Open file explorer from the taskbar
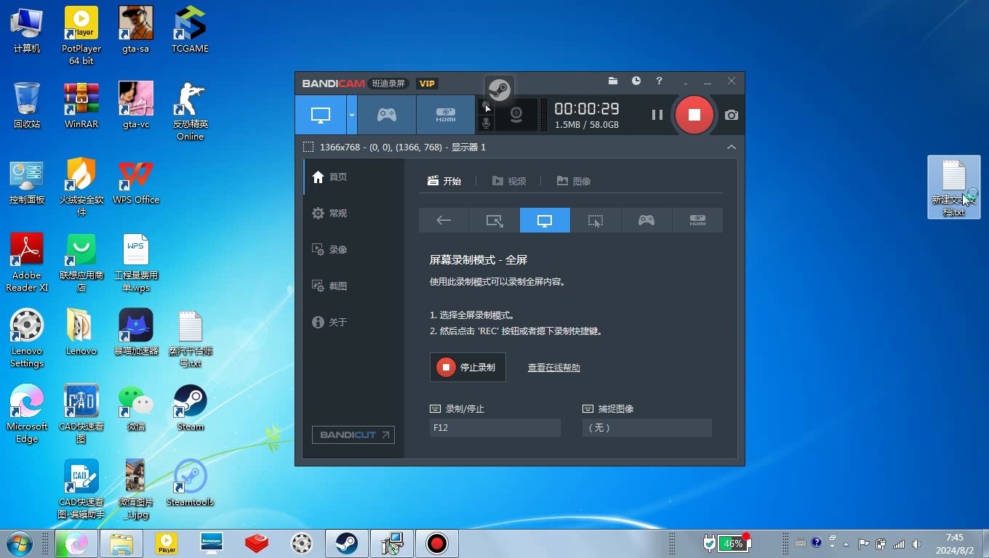This screenshot has height=558, width=989. (121, 543)
